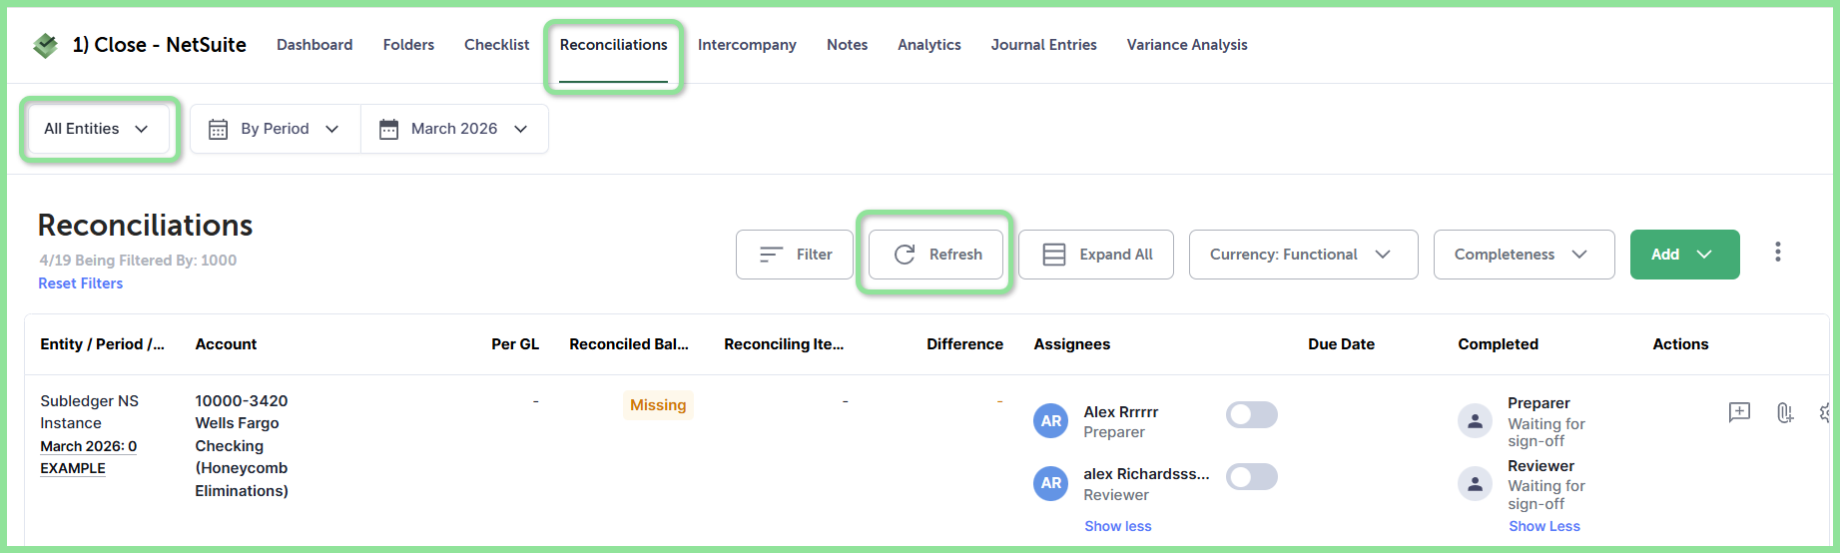Go to Variance Analysis tab
Image resolution: width=1840 pixels, height=553 pixels.
[1187, 45]
